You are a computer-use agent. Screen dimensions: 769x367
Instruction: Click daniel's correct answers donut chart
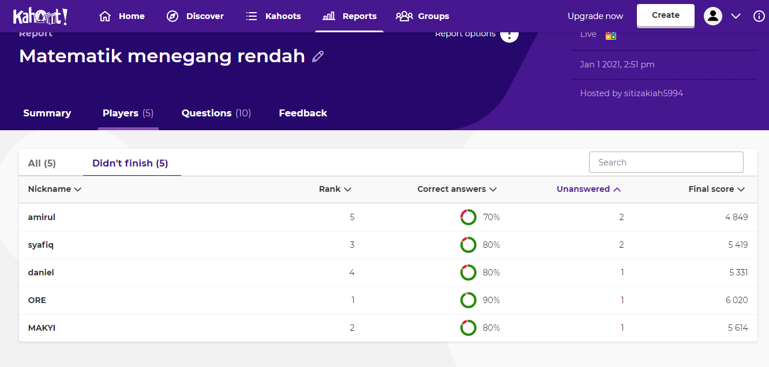[468, 273]
